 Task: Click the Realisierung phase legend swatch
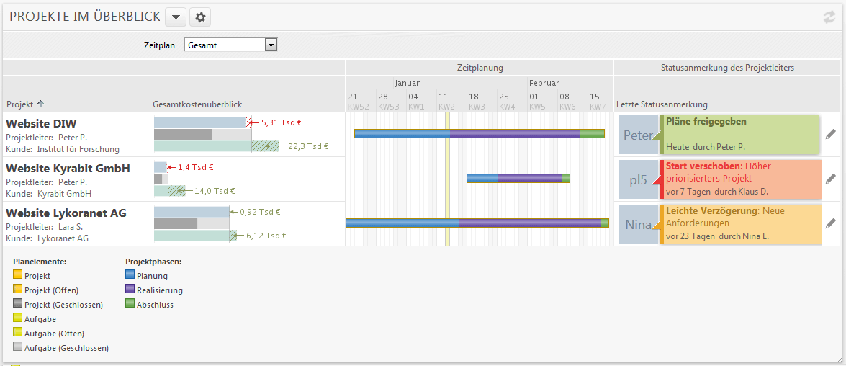(130, 290)
